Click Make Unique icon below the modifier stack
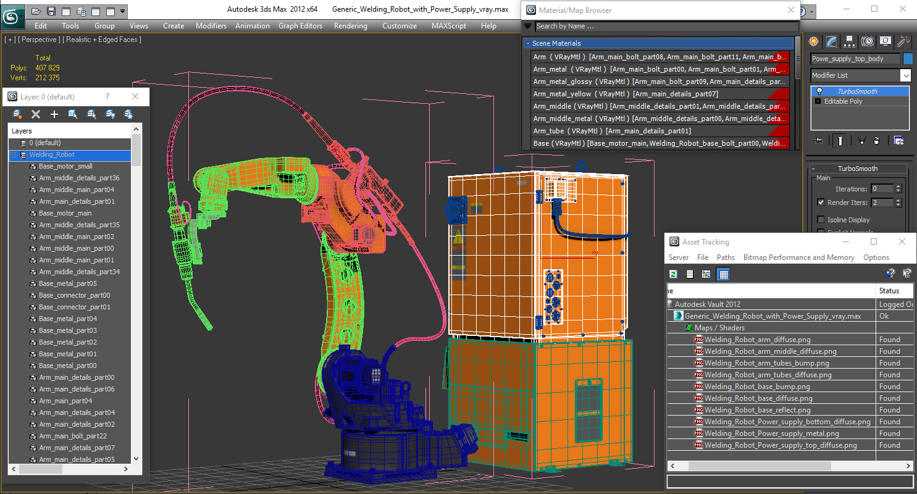 coord(861,141)
